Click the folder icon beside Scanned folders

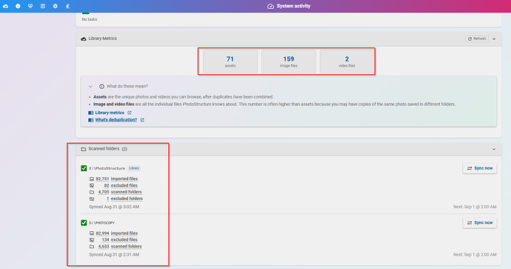click(x=84, y=149)
